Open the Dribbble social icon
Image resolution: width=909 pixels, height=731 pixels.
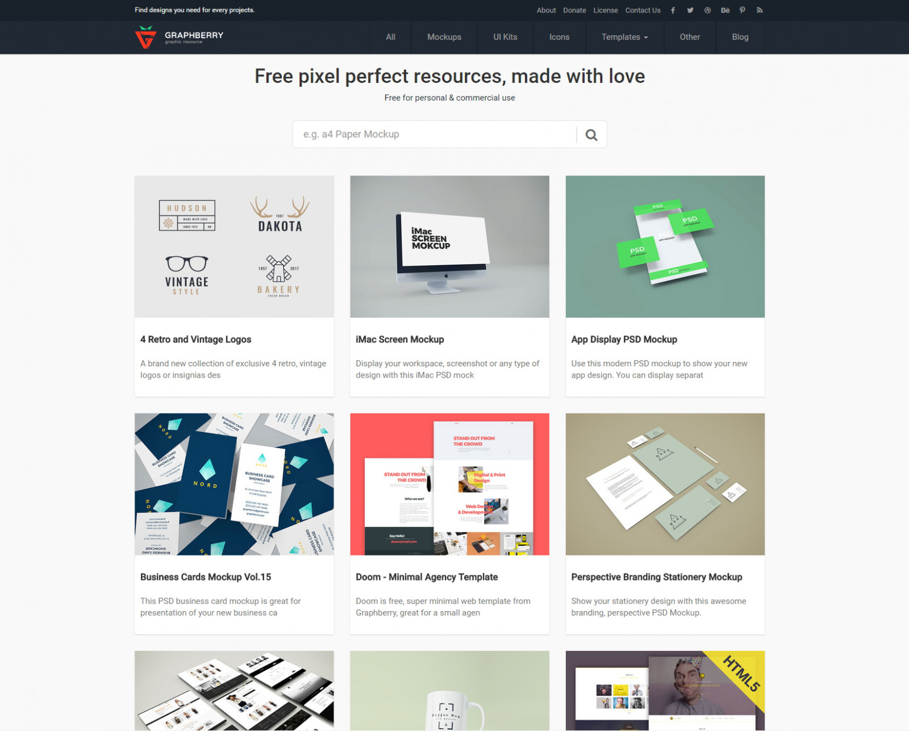(x=707, y=10)
